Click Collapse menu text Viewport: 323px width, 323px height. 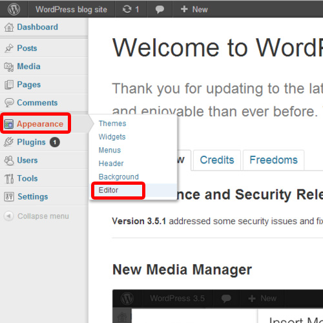[x=43, y=216]
